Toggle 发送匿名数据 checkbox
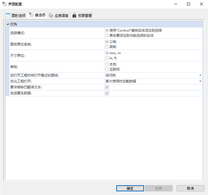This screenshot has width=208, height=195. (x=107, y=93)
